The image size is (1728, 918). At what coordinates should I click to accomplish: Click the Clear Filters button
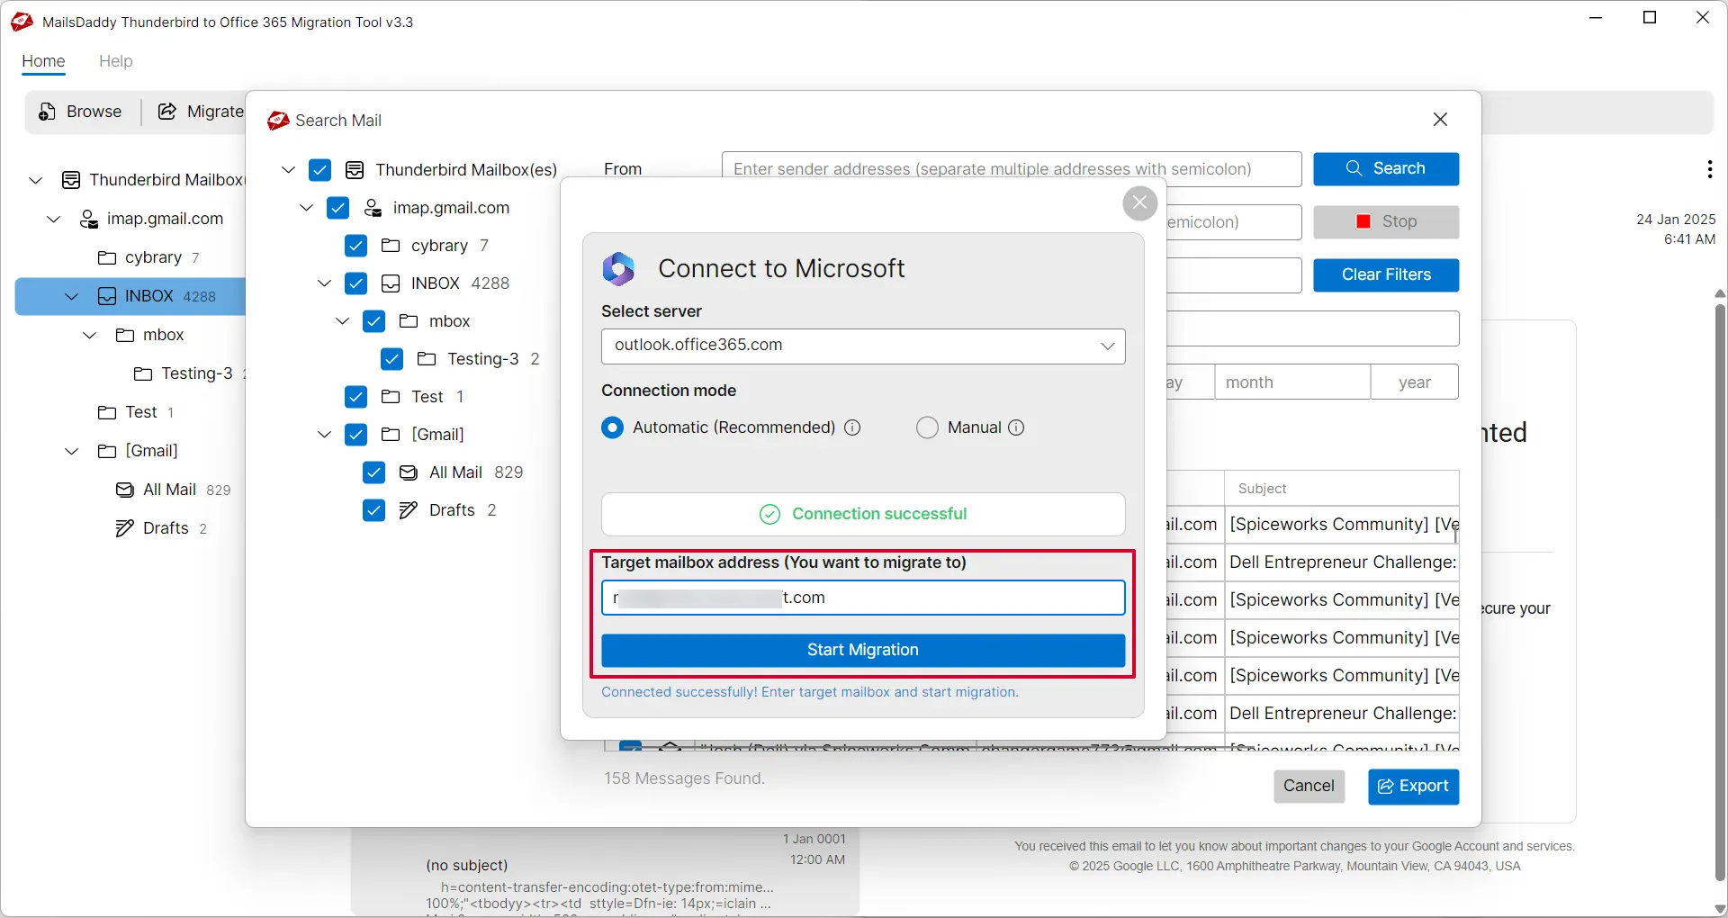(1386, 275)
